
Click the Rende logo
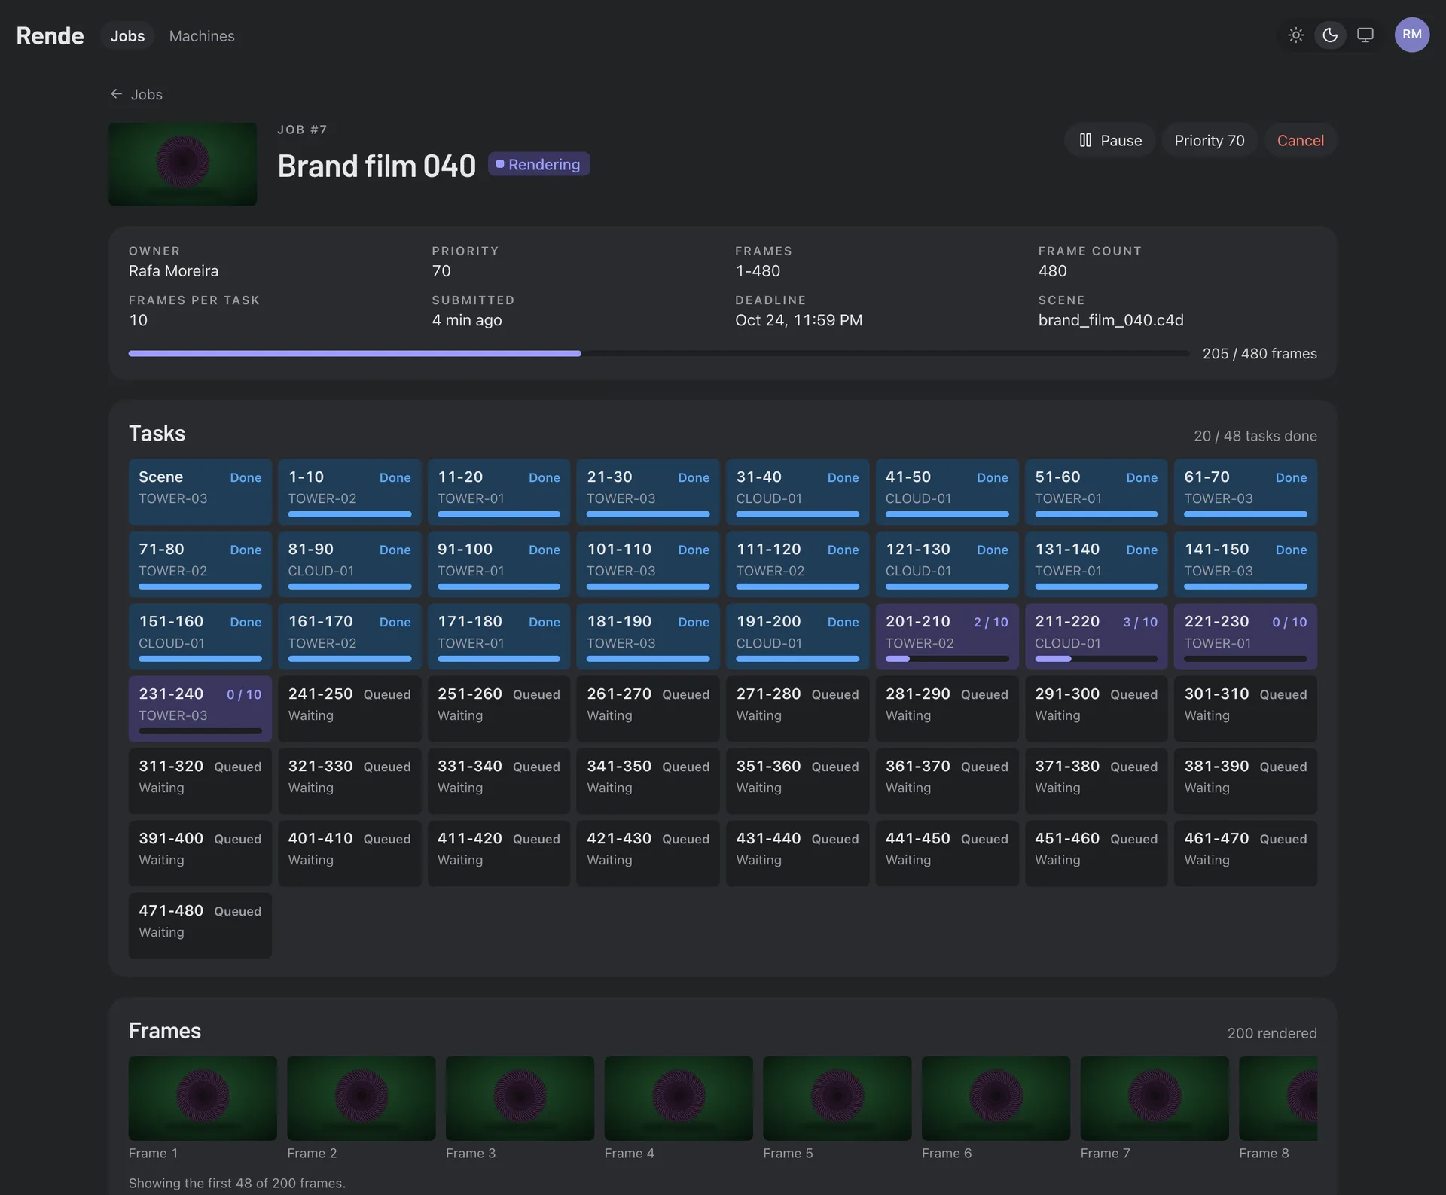pos(50,35)
